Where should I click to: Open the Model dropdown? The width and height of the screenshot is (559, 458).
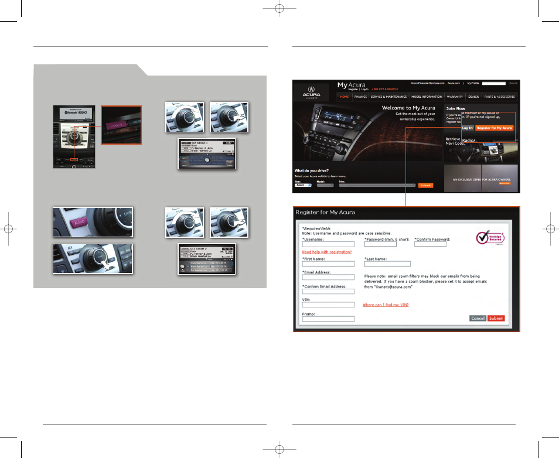tap(325, 185)
